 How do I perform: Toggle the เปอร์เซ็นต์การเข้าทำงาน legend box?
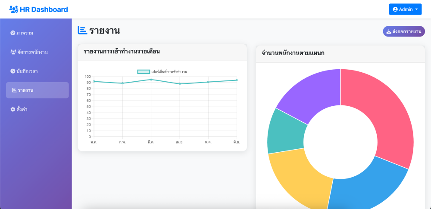point(144,72)
